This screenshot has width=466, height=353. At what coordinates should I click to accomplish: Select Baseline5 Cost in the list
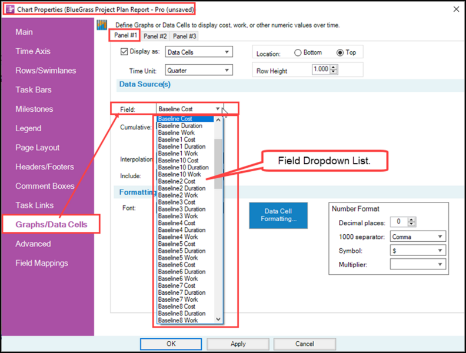pos(185,244)
